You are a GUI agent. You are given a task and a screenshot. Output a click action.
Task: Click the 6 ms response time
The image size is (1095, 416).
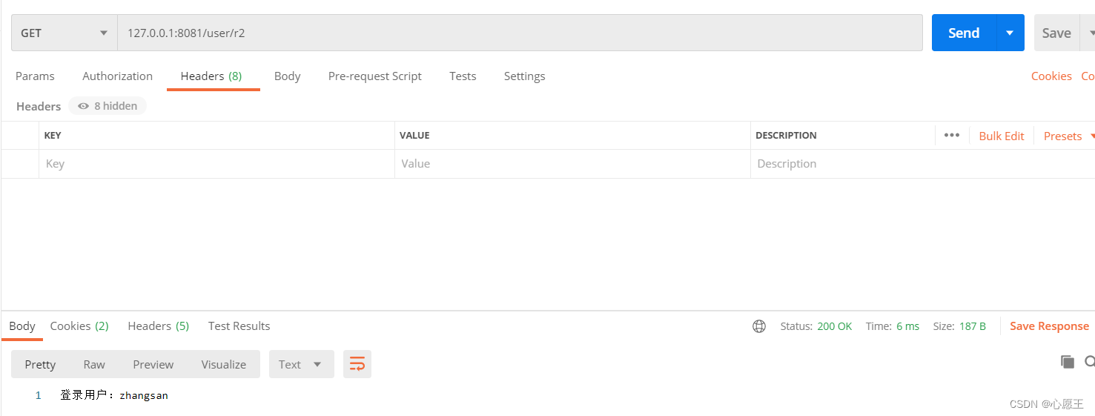click(907, 326)
